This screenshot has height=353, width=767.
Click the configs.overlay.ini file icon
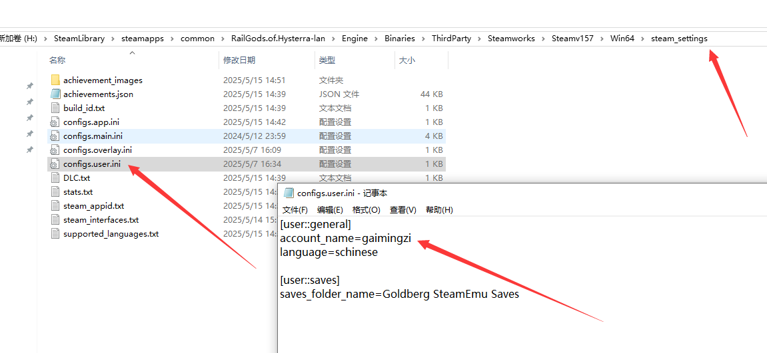pyautogui.click(x=55, y=150)
